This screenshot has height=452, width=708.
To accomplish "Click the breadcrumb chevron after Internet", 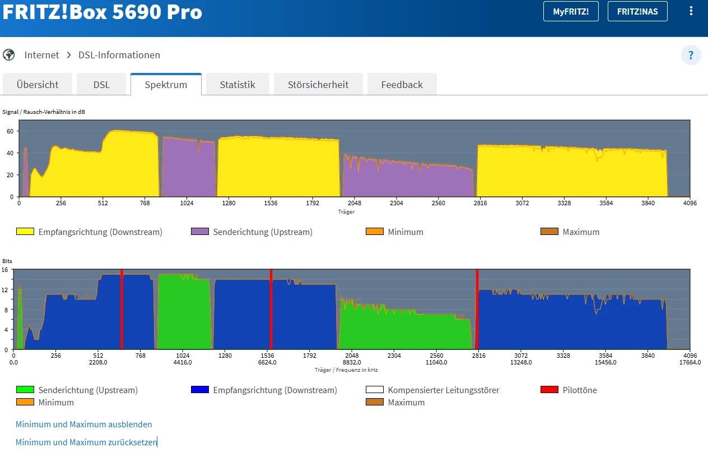I will tap(69, 55).
